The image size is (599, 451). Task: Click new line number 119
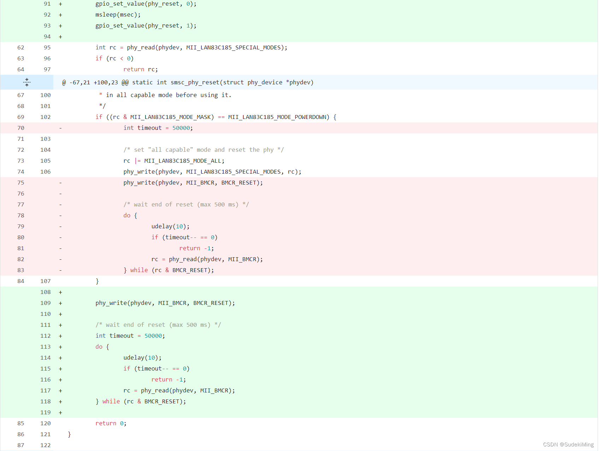point(46,412)
